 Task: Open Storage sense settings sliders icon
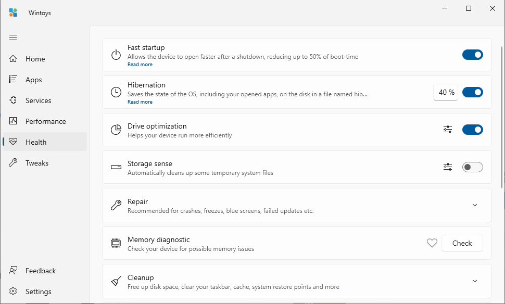448,167
